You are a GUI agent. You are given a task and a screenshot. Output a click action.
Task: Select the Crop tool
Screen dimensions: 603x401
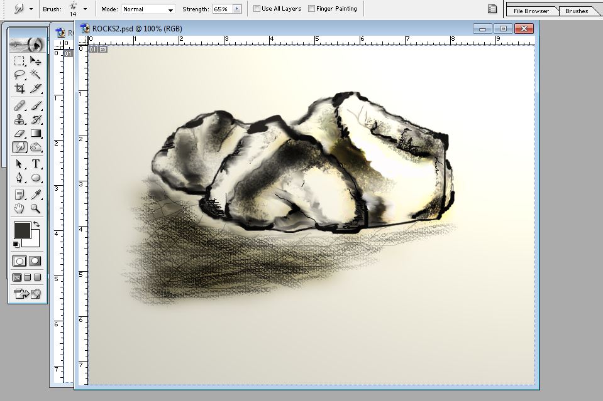click(x=19, y=88)
